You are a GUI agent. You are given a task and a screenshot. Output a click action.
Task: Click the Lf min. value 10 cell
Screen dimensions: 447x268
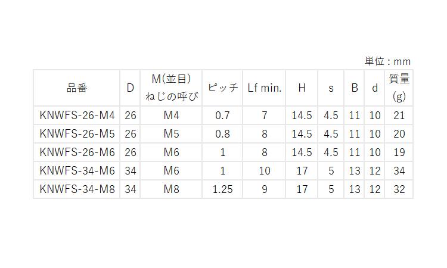(x=265, y=171)
